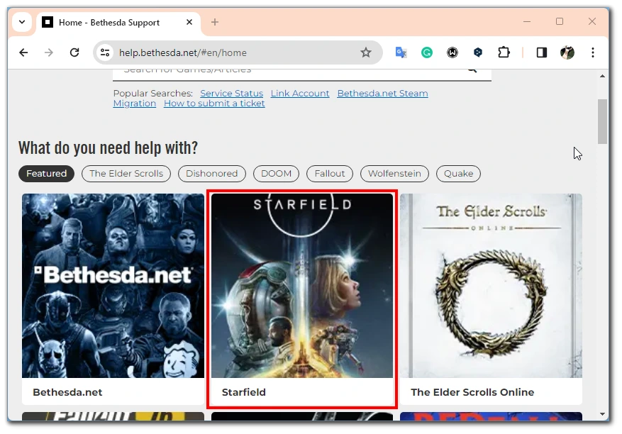The width and height of the screenshot is (622, 434).
Task: Click the Starfield card title
Action: [243, 392]
